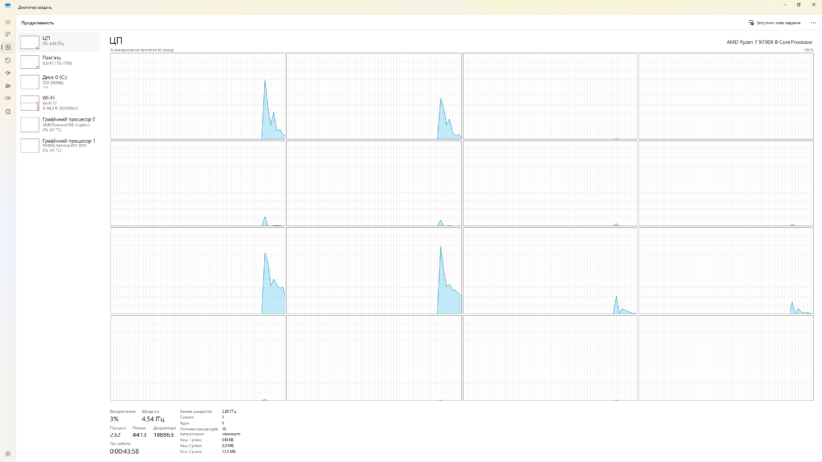Open the Details page icon
822x462 pixels.
pyautogui.click(x=8, y=98)
